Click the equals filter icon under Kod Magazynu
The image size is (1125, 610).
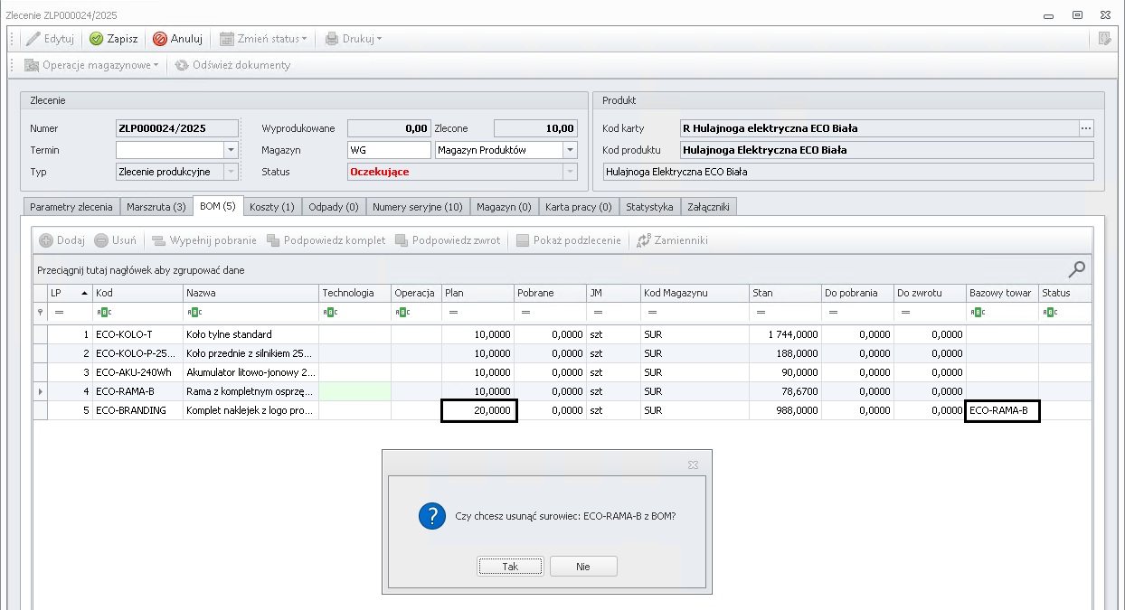(x=652, y=313)
